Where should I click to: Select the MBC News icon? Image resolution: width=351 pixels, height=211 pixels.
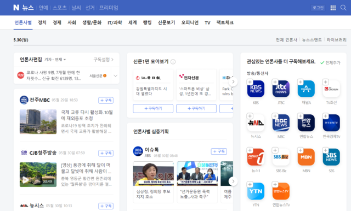pos(281,123)
